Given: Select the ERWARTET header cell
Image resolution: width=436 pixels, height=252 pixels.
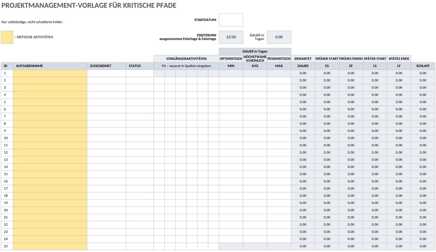Looking at the screenshot, I should coord(303,59).
